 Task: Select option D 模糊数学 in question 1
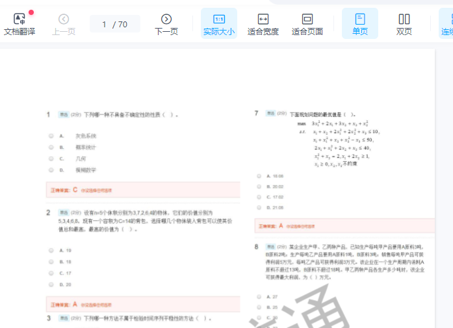click(51, 170)
